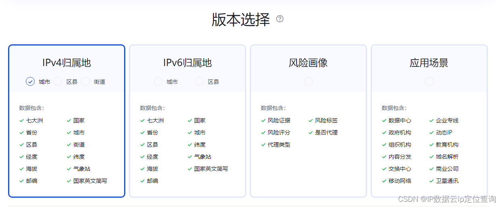The width and height of the screenshot is (502, 207).
Task: Select the radio button under 风险画像
Action: pyautogui.click(x=308, y=81)
